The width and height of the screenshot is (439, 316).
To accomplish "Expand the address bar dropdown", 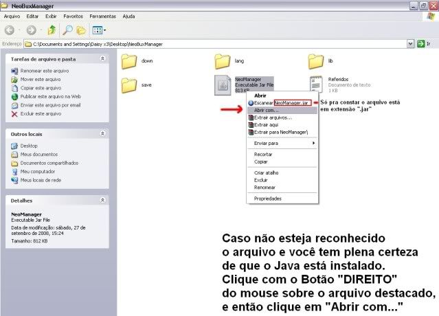I will tap(410, 44).
